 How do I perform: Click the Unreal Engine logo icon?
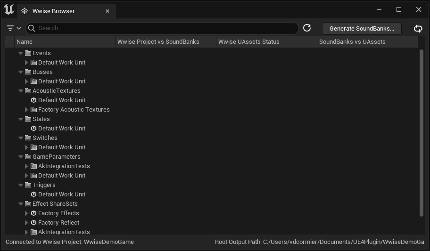9,10
